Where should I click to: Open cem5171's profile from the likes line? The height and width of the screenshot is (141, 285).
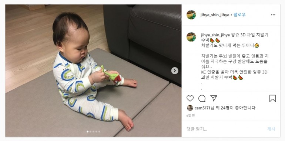[202, 108]
